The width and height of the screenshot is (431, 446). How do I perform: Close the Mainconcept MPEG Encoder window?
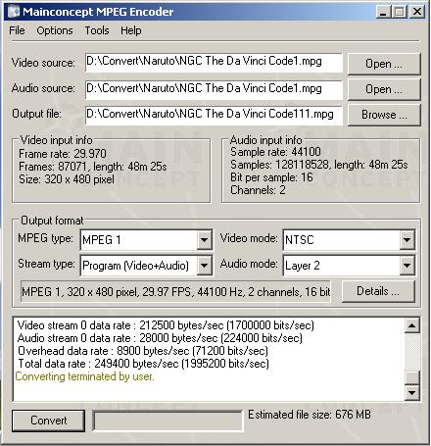pyautogui.click(x=417, y=12)
